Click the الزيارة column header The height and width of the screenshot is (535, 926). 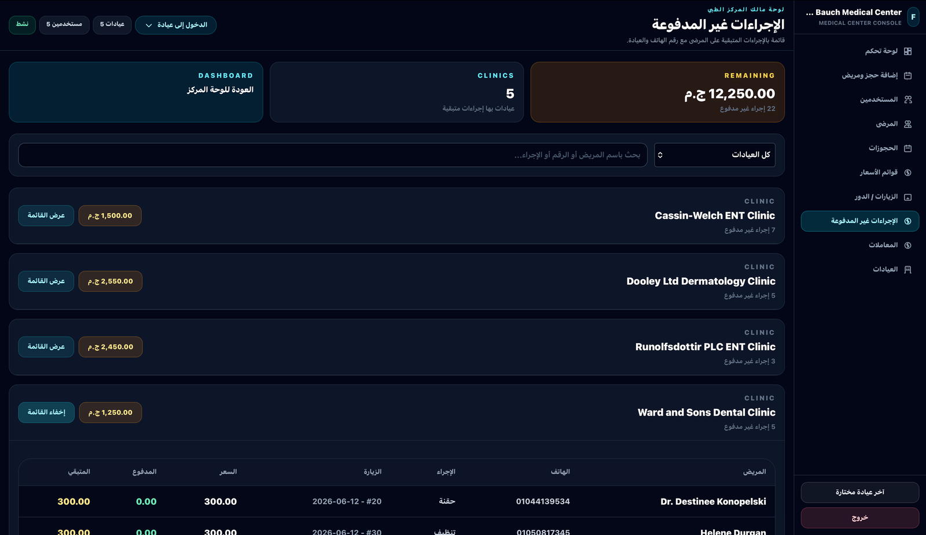pos(373,472)
